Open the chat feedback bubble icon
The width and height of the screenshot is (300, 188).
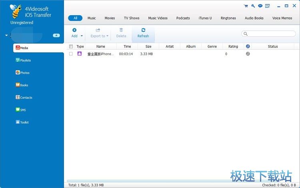(260, 6)
